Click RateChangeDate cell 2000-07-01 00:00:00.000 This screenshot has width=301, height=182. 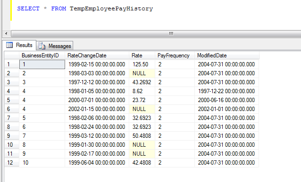point(97,100)
